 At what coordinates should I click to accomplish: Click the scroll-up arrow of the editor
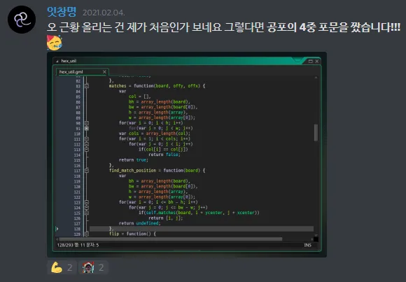coord(316,78)
